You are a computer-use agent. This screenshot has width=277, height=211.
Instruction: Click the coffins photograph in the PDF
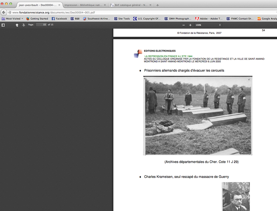click(x=197, y=115)
